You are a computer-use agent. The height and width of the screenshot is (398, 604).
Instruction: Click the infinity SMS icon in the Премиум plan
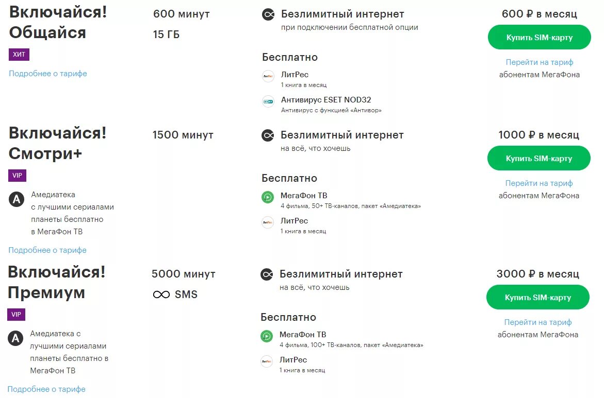tap(161, 295)
